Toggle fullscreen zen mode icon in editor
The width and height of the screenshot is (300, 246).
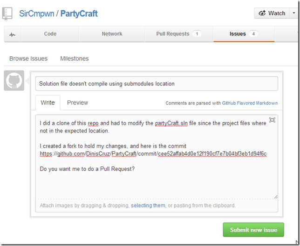[x=272, y=120]
